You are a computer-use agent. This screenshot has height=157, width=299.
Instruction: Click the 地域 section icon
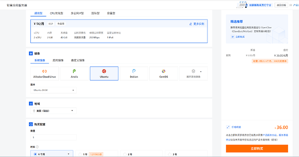31,104
